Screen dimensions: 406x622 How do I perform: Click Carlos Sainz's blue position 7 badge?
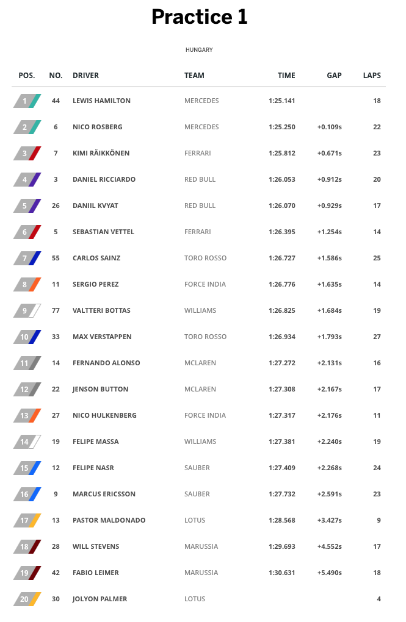click(x=27, y=258)
